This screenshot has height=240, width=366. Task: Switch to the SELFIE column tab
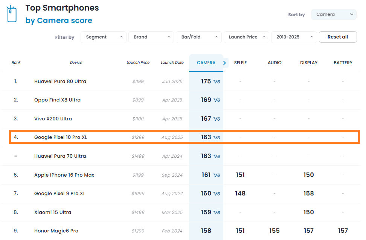point(240,63)
